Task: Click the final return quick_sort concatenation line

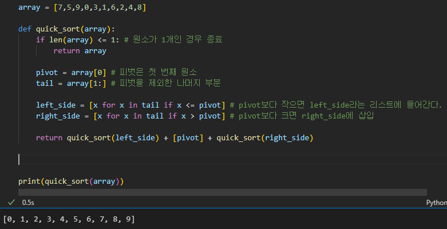Action: point(175,138)
